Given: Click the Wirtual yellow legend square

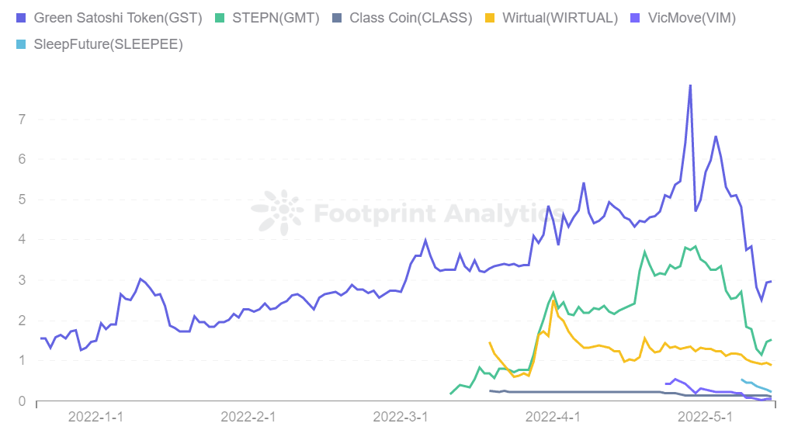Looking at the screenshot, I should pyautogui.click(x=490, y=19).
